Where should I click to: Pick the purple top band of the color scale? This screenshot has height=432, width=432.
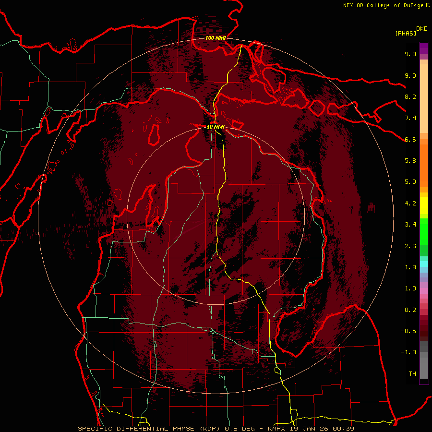pyautogui.click(x=424, y=48)
